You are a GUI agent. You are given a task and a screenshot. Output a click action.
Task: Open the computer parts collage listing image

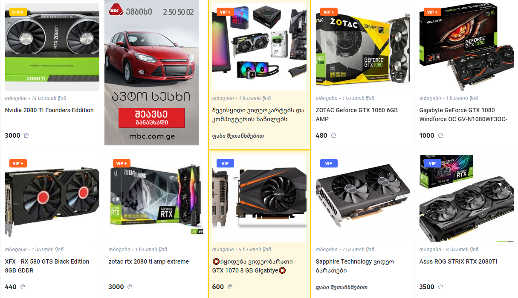pyautogui.click(x=259, y=47)
